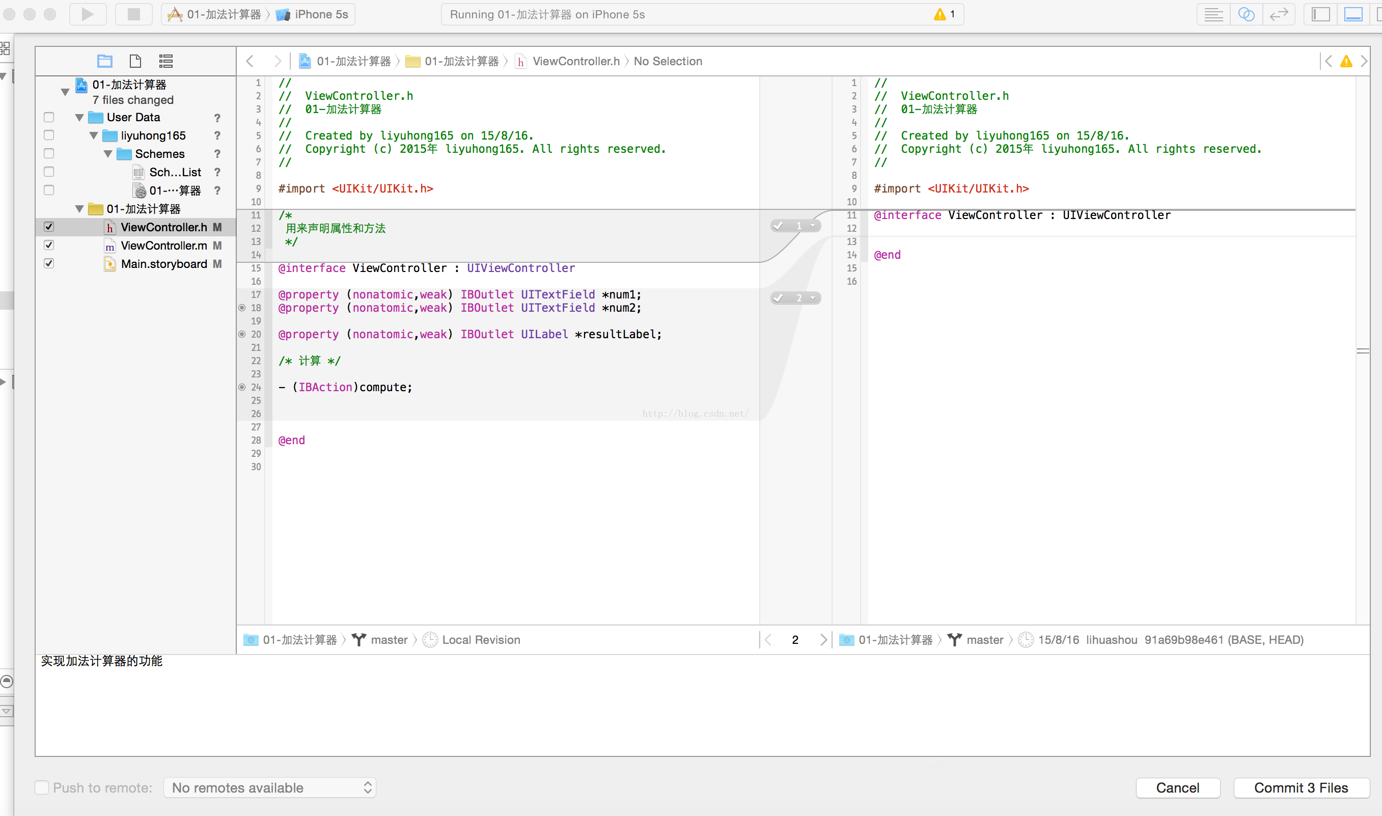Uncheck ViewController.h for commit

click(49, 227)
